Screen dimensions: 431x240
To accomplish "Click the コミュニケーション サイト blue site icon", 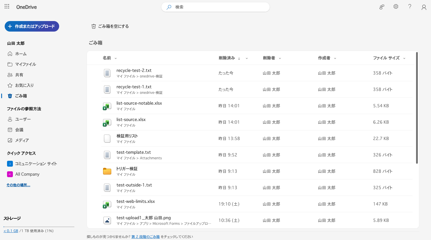I will tap(10, 164).
